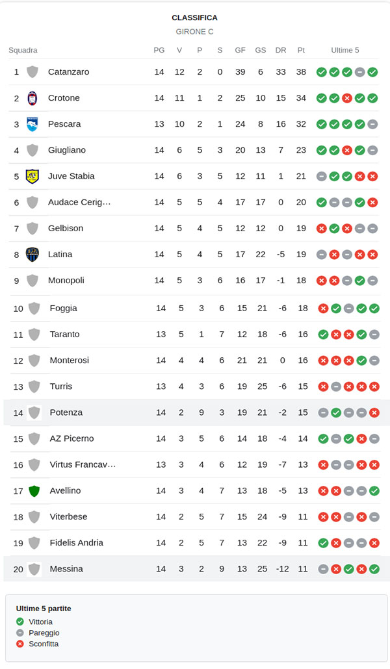Click the Crotone team crest icon
This screenshot has width=390, height=669.
tap(32, 98)
